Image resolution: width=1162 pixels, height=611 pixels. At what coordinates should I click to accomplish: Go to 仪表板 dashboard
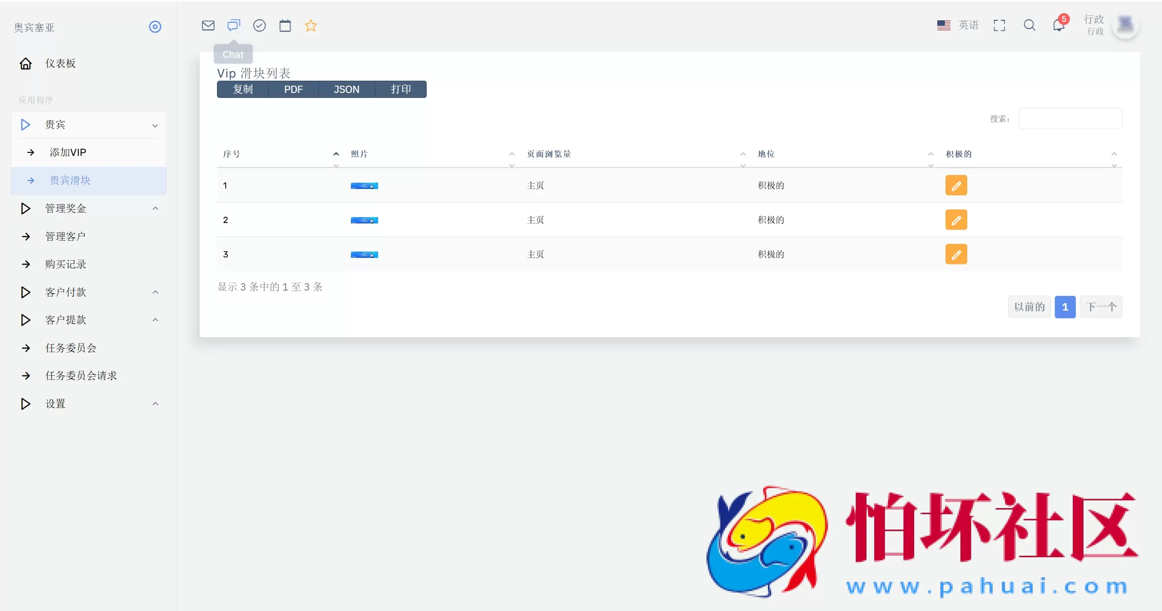click(x=60, y=63)
